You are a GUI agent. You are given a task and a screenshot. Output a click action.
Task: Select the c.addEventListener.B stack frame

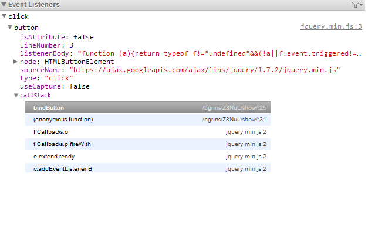point(148,168)
